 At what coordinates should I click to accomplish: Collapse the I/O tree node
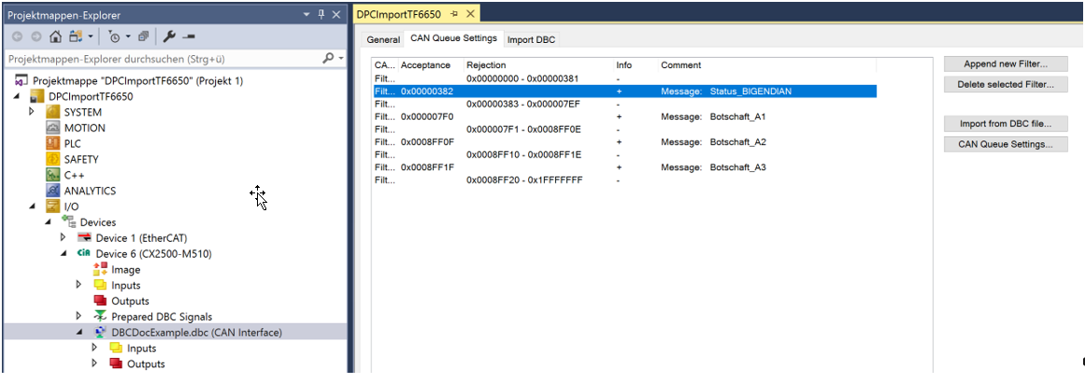point(32,206)
